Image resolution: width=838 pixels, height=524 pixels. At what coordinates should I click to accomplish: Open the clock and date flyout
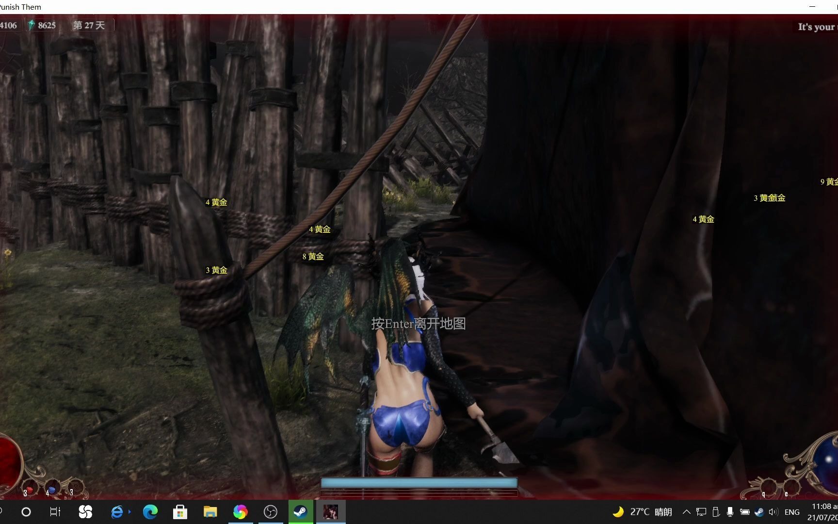822,512
